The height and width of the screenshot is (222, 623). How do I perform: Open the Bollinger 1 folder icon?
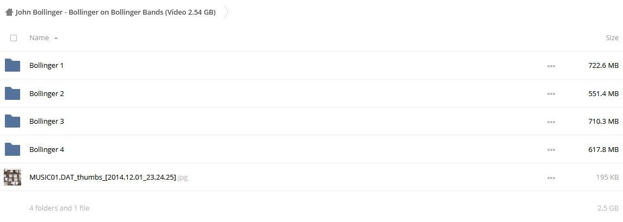[13, 65]
